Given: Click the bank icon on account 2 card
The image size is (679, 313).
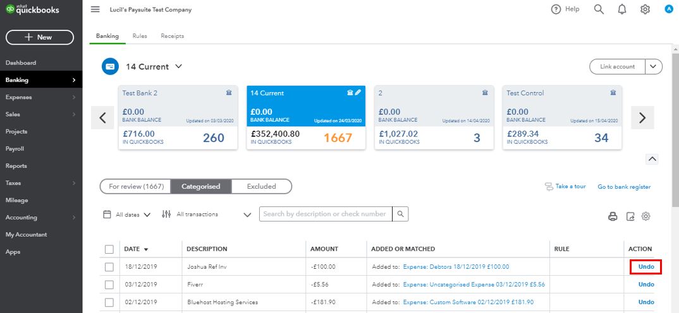Looking at the screenshot, I should point(485,93).
